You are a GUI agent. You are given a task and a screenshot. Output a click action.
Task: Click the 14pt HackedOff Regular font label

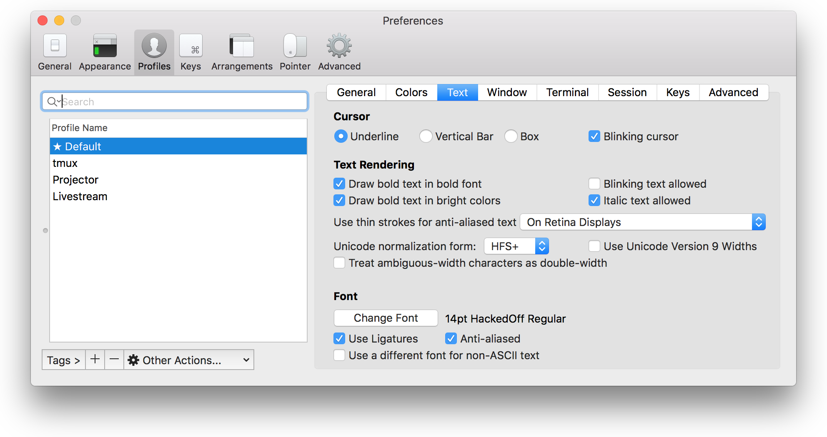[505, 319]
